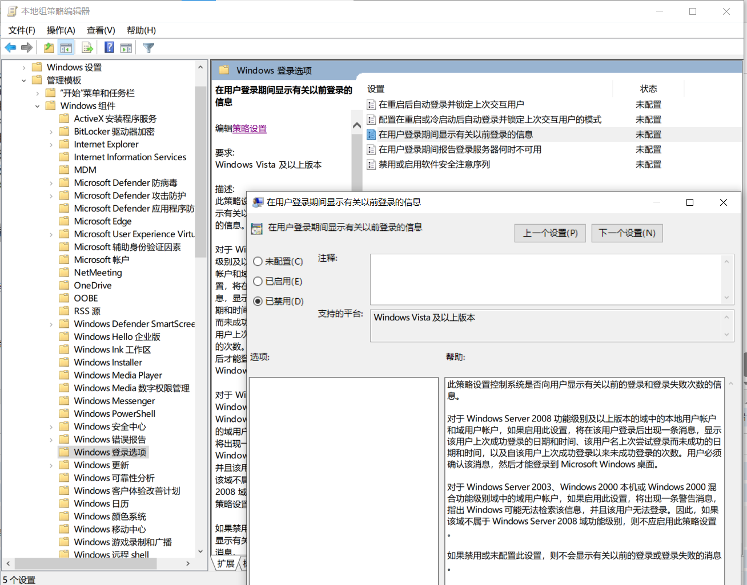The height and width of the screenshot is (585, 747).
Task: Click the folder icon beside Windows Messenger
Action: (64, 400)
